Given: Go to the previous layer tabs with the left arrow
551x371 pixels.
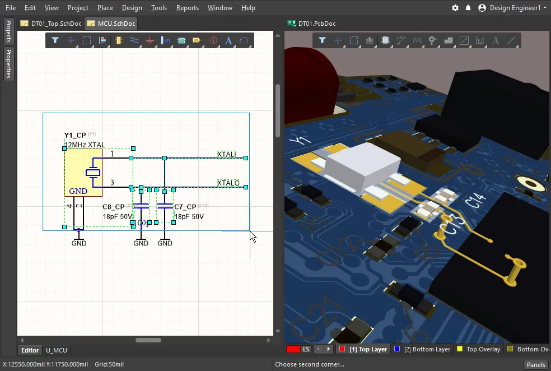Looking at the screenshot, I should [x=319, y=349].
